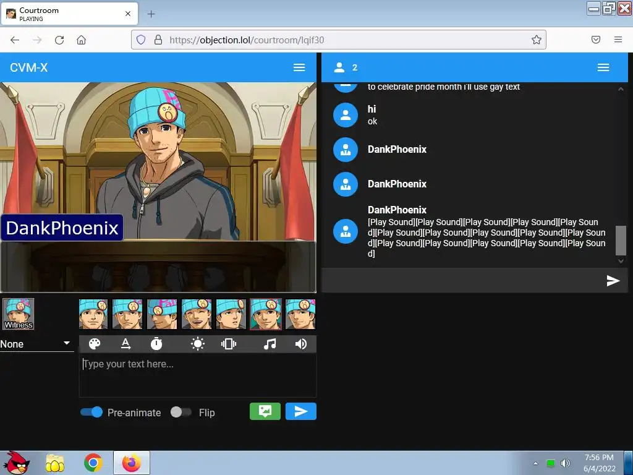Toggle the Pre-animate switch off
This screenshot has height=475, width=633.
[91, 412]
